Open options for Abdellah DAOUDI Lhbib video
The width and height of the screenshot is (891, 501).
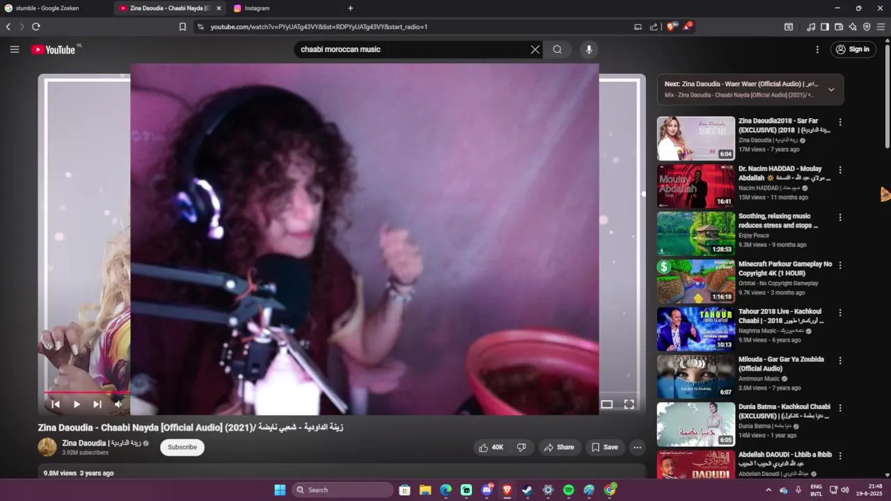click(x=840, y=456)
